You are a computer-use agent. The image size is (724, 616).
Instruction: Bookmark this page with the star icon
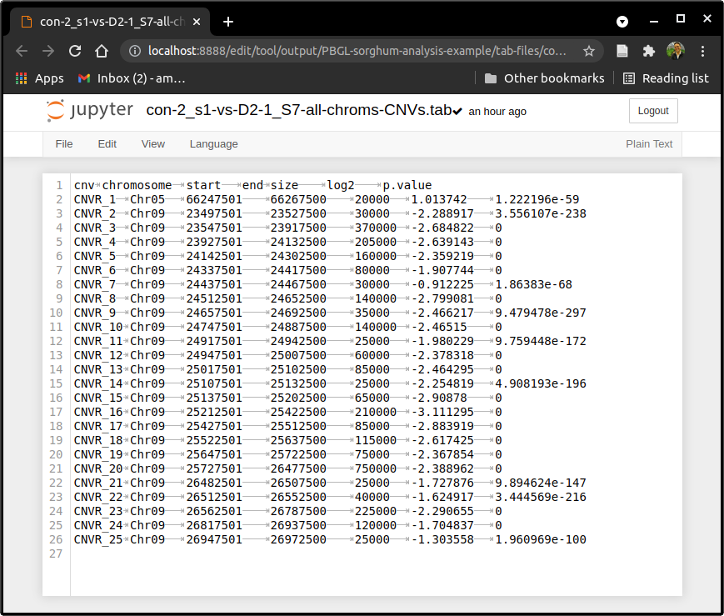589,51
